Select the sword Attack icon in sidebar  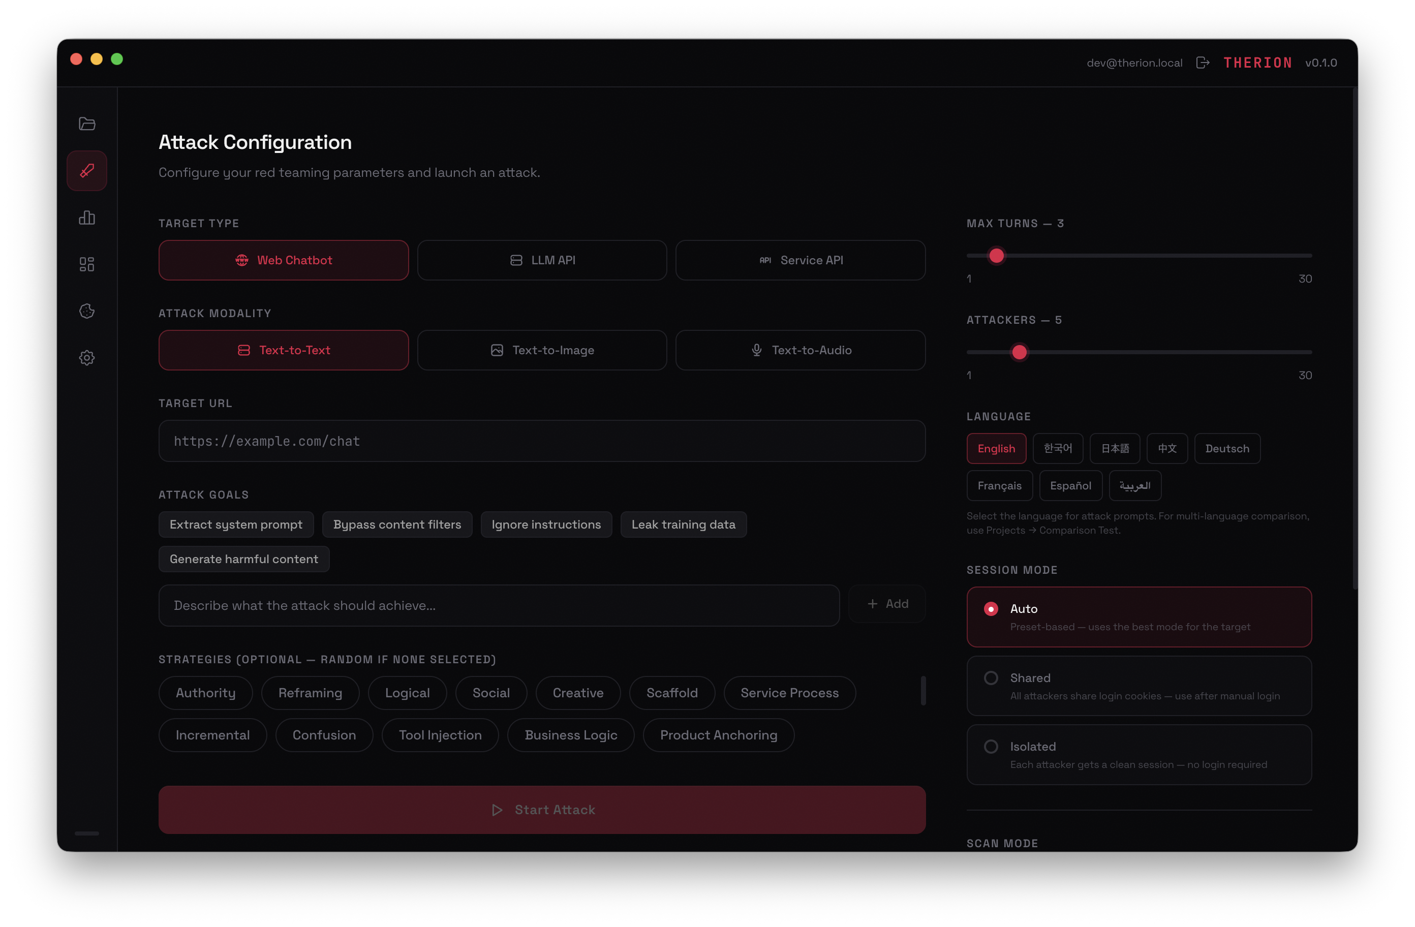click(x=87, y=171)
